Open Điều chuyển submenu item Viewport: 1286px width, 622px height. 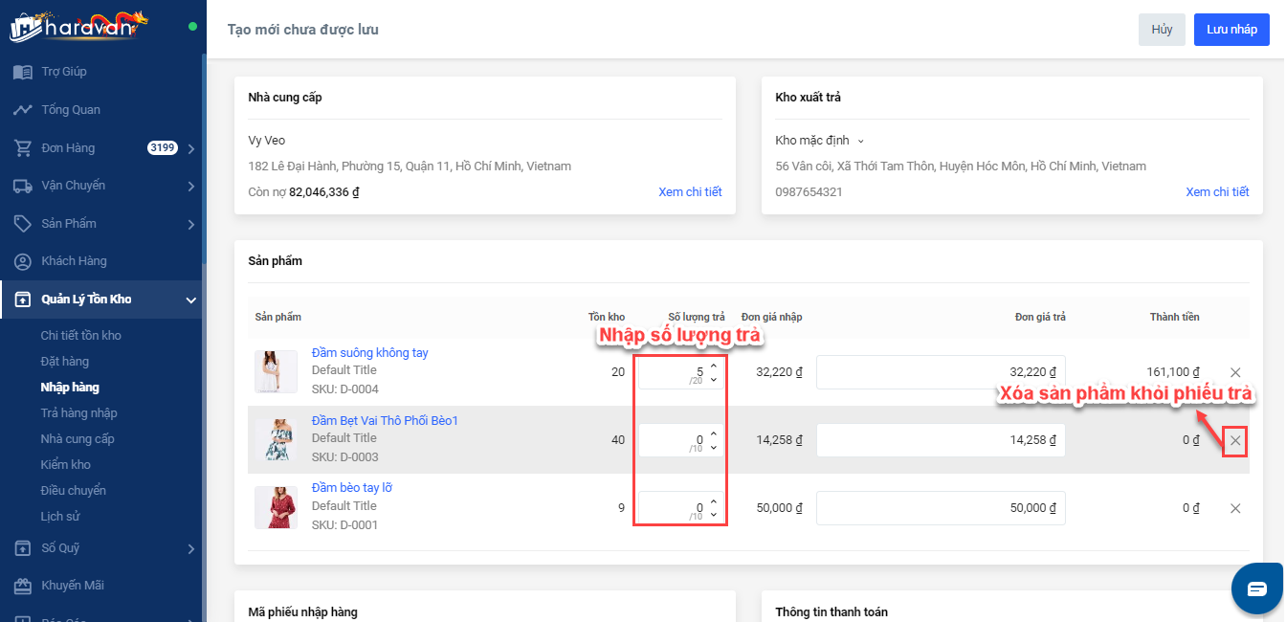[73, 491]
